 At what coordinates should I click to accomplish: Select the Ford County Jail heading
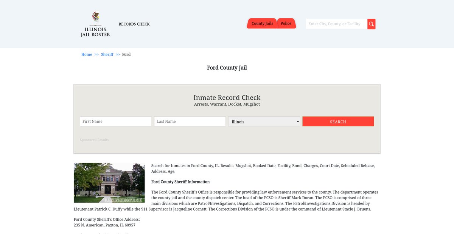[227, 68]
